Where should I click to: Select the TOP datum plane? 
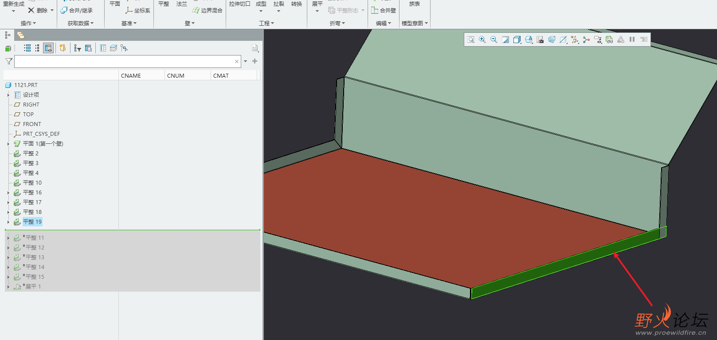(28, 114)
